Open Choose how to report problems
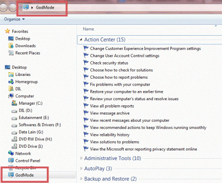The height and width of the screenshot is (183, 222). click(x=119, y=77)
